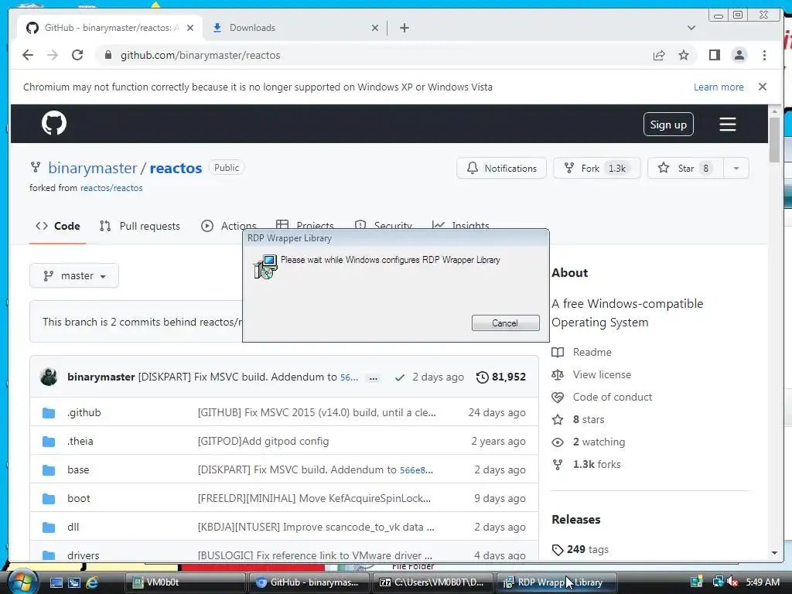The image size is (792, 594).
Task: View site security lock information
Action: [108, 55]
